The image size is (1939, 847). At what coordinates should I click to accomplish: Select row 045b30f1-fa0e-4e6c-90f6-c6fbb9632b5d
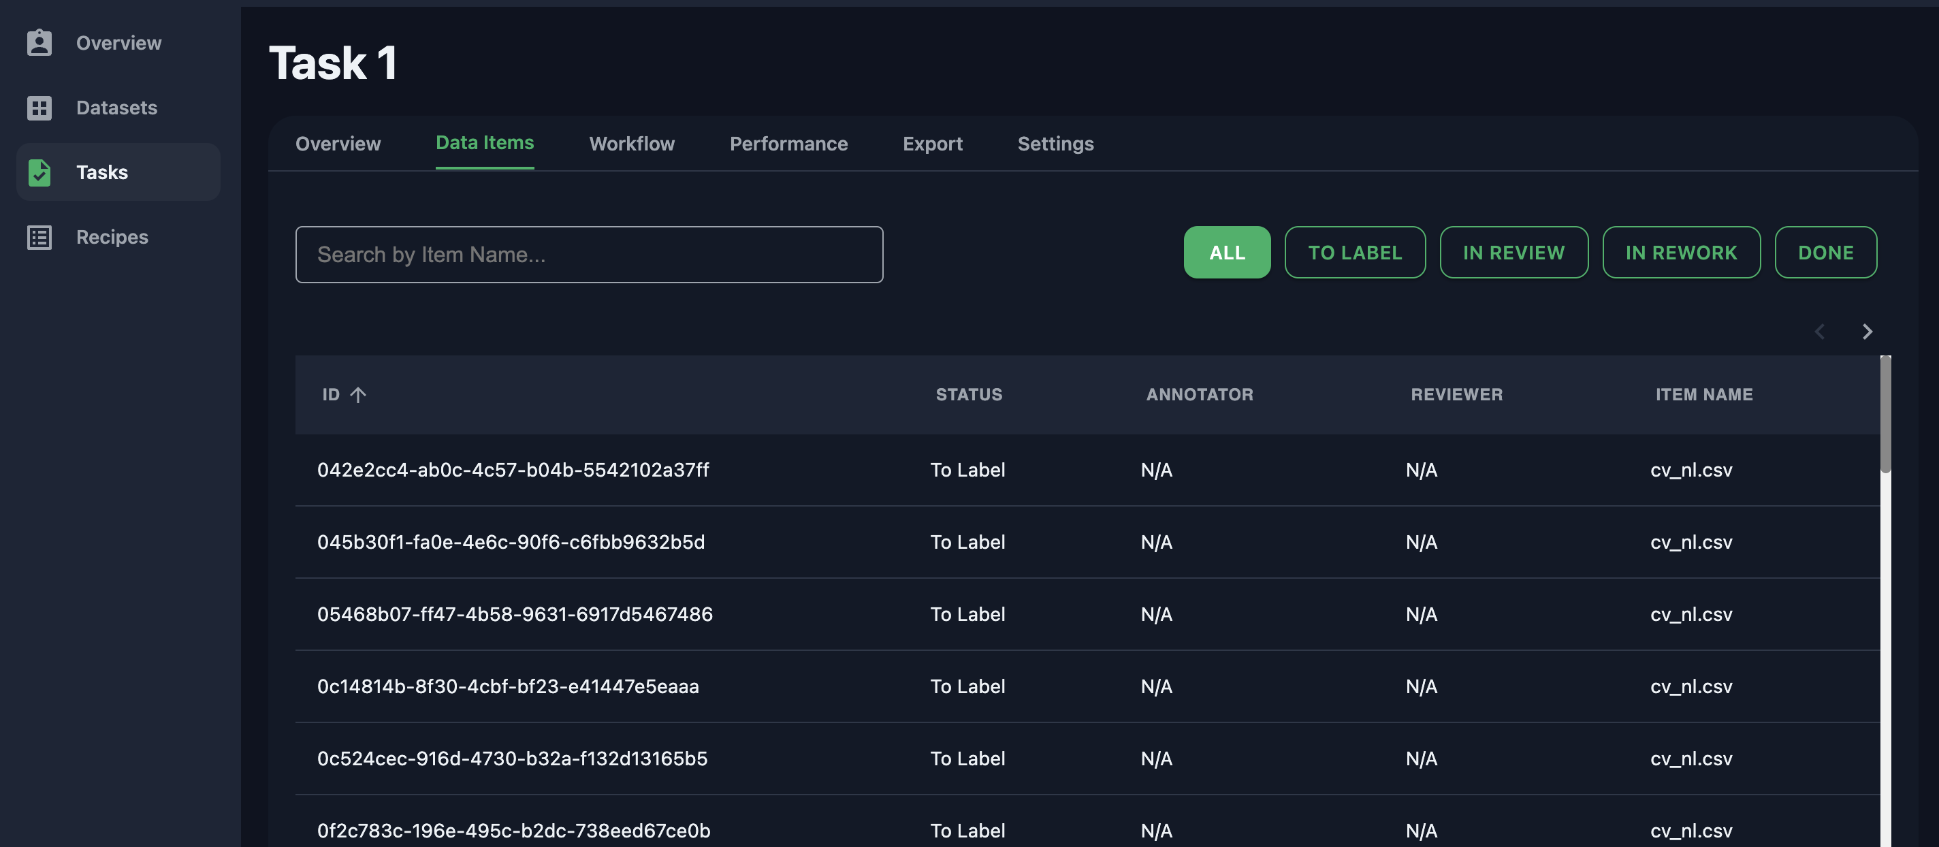[1087, 542]
